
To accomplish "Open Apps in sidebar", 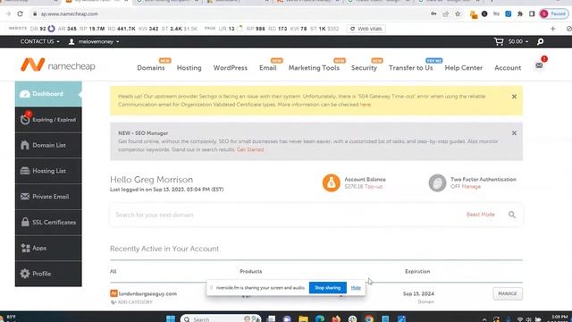I will (48, 248).
